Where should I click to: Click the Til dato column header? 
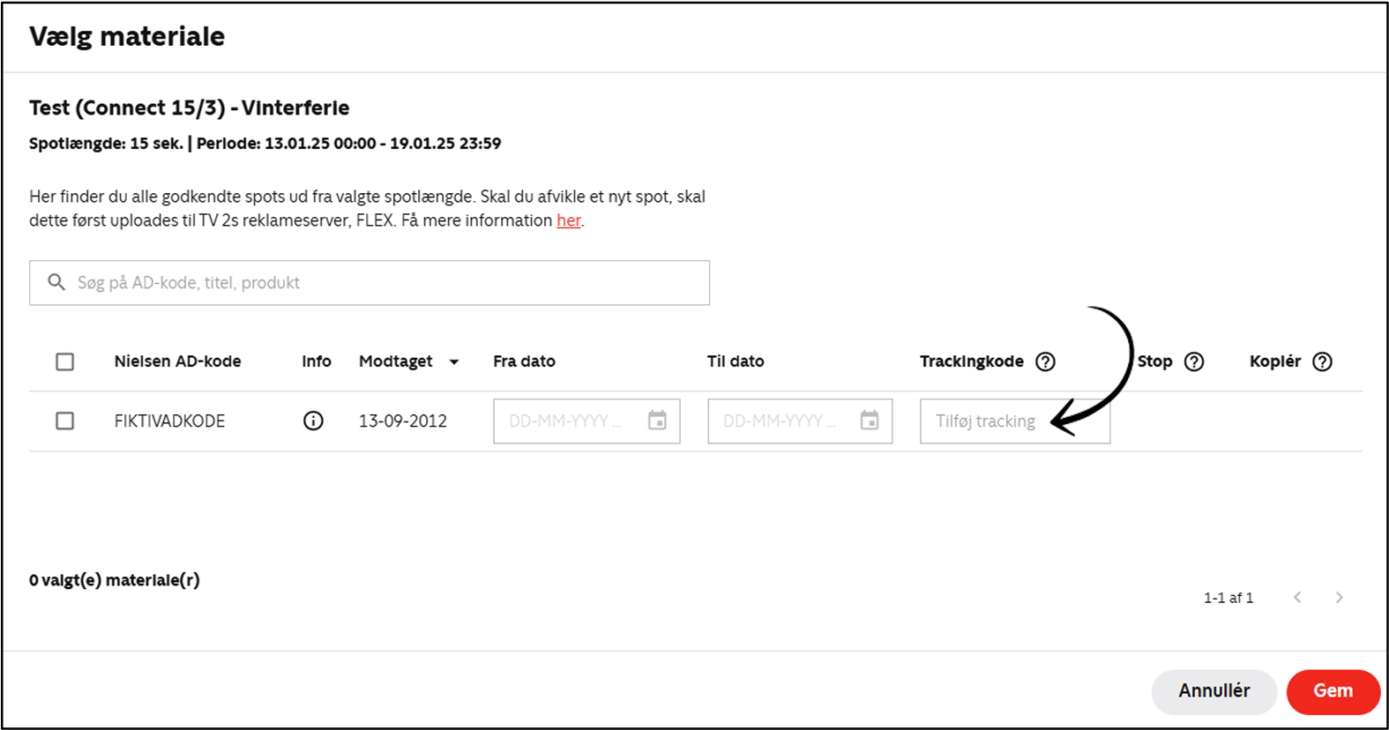736,361
